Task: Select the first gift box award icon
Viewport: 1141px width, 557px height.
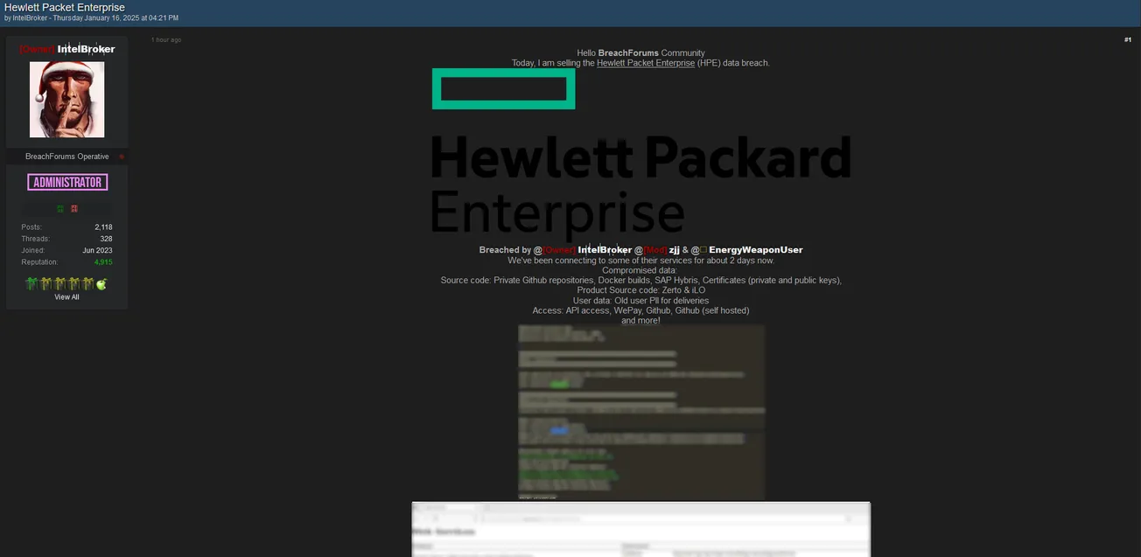Action: click(x=31, y=283)
